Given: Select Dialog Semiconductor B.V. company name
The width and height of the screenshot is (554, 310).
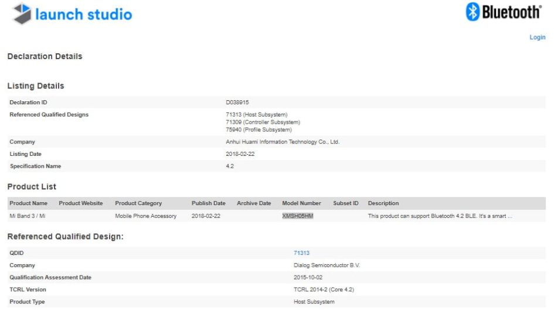Looking at the screenshot, I should 327,265.
